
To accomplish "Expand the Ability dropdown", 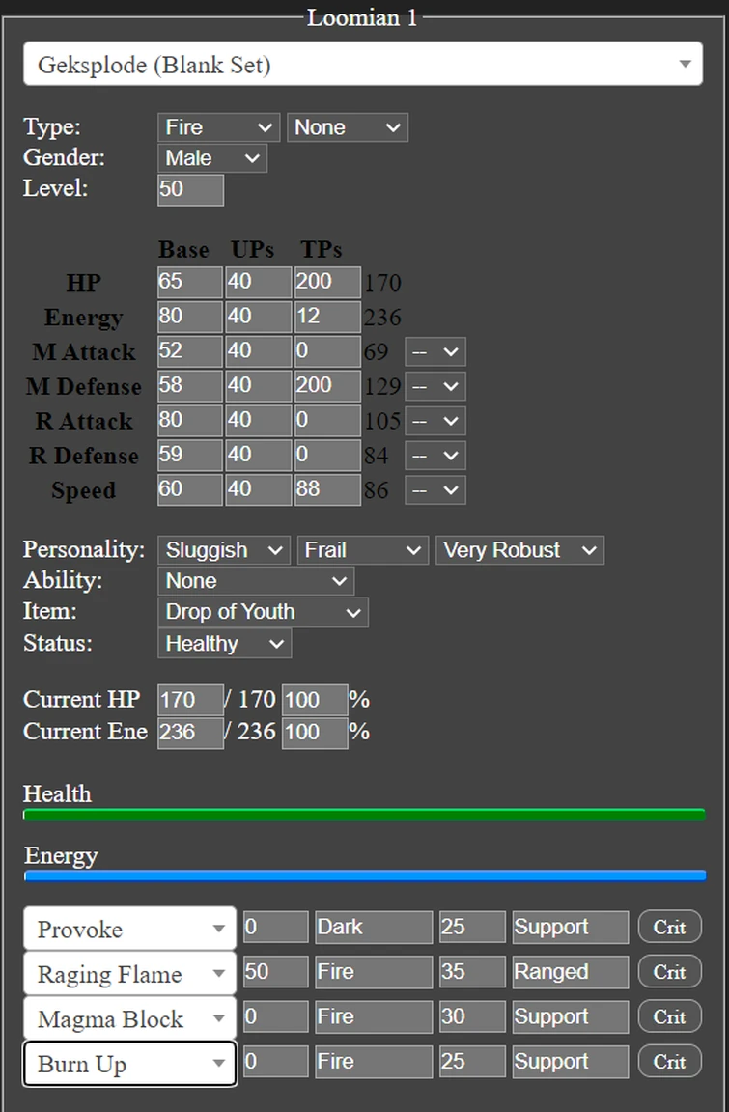I will pos(256,581).
